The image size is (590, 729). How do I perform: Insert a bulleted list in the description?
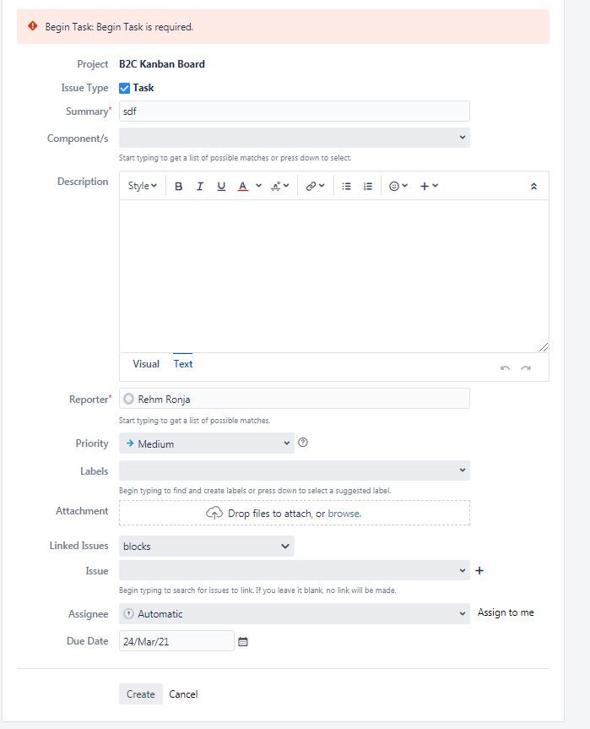coord(346,186)
